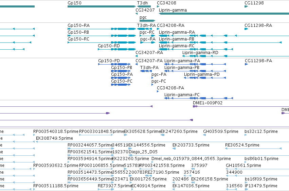Select EST RP003540318.5prime
The image size is (289, 191).
coord(56,132)
